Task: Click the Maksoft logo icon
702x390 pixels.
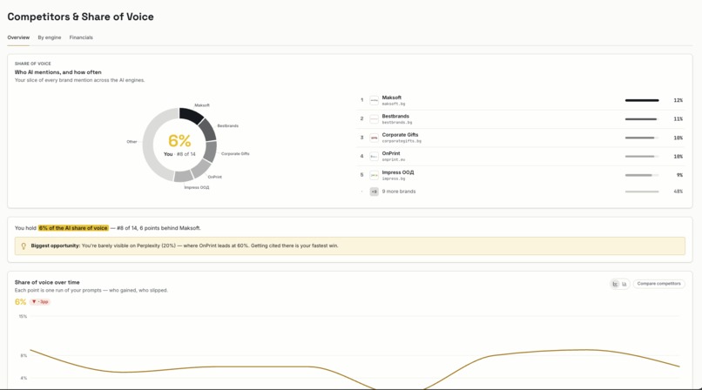Action: [x=374, y=100]
